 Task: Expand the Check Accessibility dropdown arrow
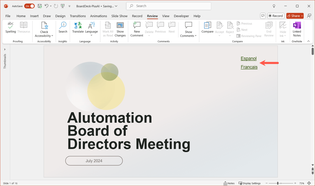pos(52,36)
